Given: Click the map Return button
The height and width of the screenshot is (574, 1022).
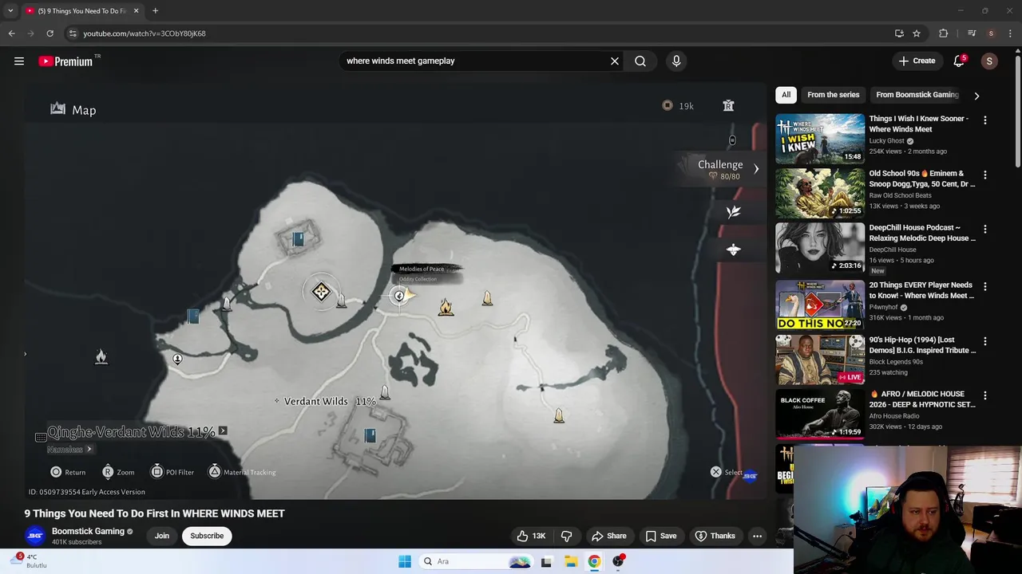Looking at the screenshot, I should click(68, 472).
